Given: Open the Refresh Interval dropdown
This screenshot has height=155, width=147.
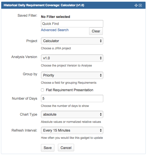Looking at the screenshot, I should [72, 130].
